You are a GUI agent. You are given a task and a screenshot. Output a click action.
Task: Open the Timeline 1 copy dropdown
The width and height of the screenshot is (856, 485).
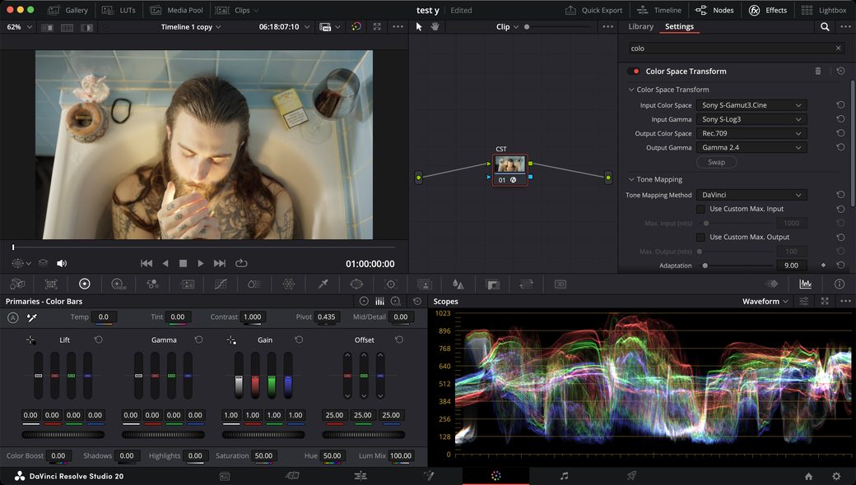pos(191,26)
